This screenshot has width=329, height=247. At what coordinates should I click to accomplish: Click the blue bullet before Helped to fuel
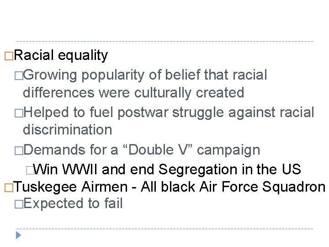[x=19, y=113]
